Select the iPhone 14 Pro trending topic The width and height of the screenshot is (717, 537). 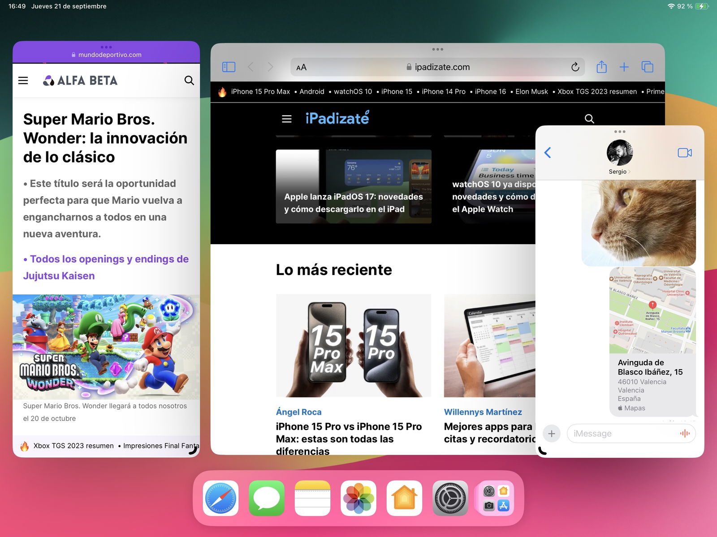tap(444, 91)
